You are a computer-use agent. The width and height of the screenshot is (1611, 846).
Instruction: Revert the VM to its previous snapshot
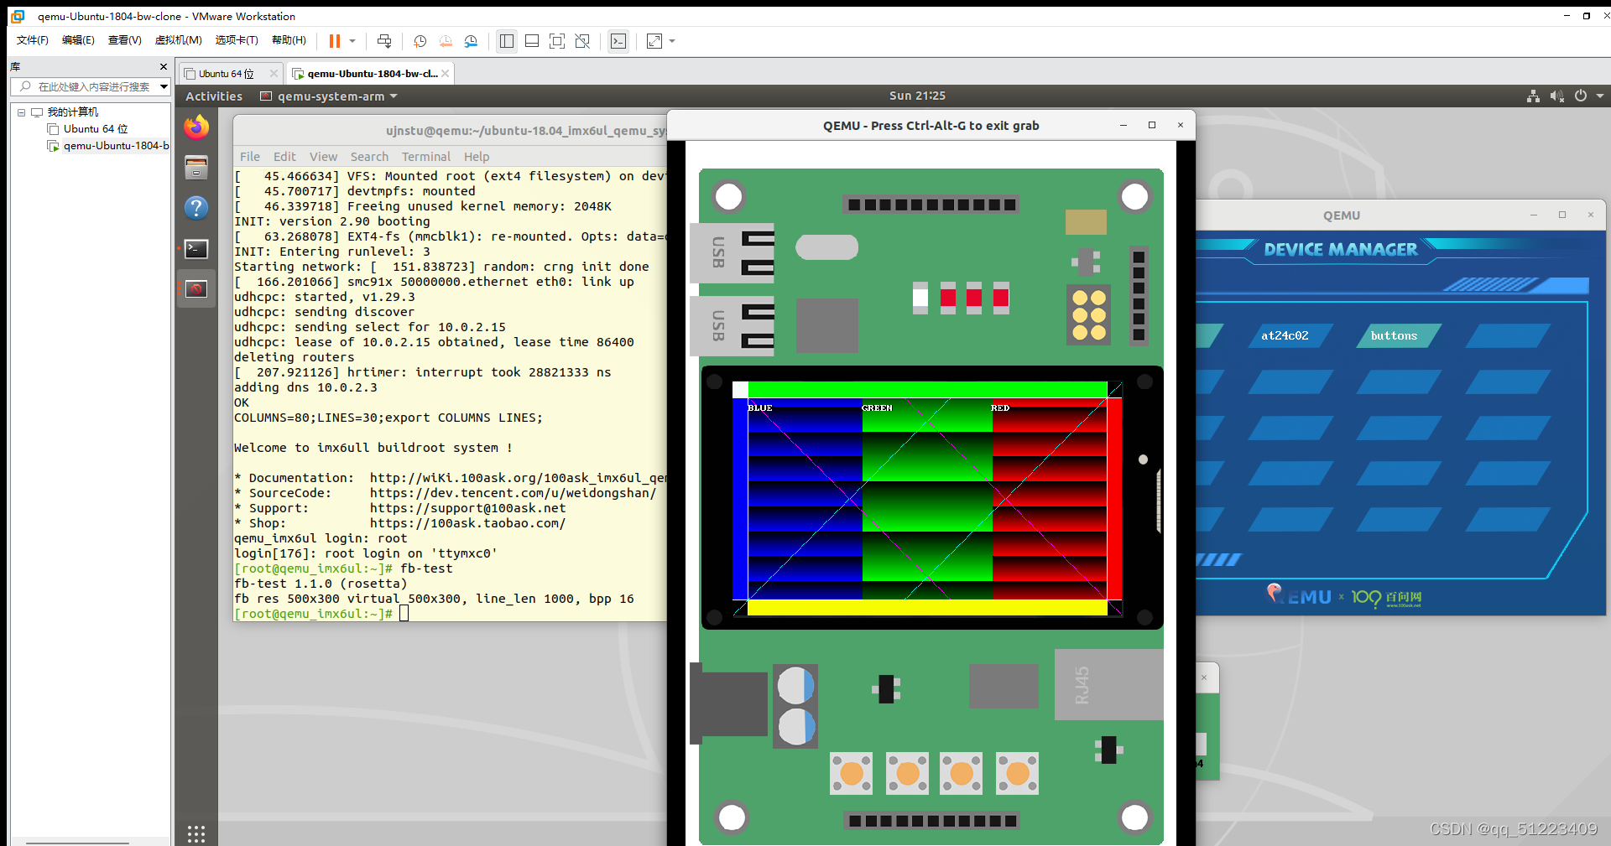446,41
